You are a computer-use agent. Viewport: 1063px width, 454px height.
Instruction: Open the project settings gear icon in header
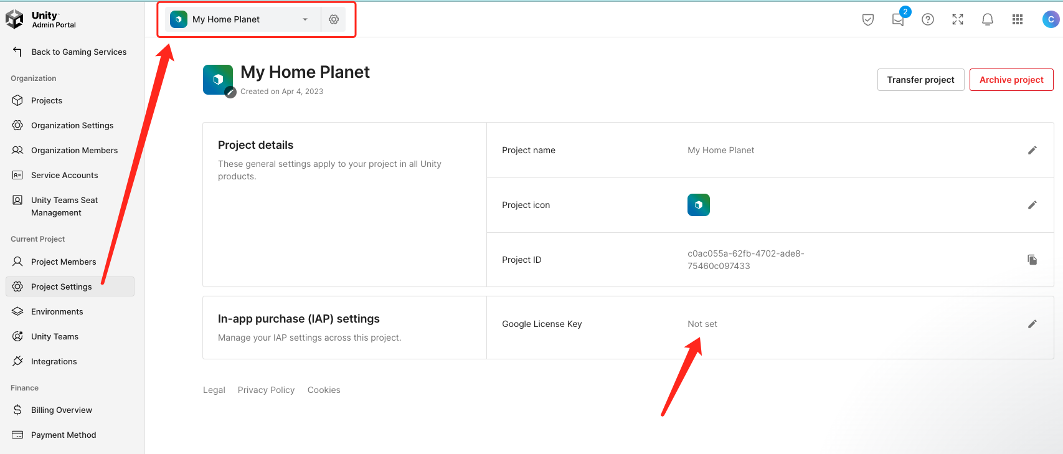pyautogui.click(x=334, y=19)
